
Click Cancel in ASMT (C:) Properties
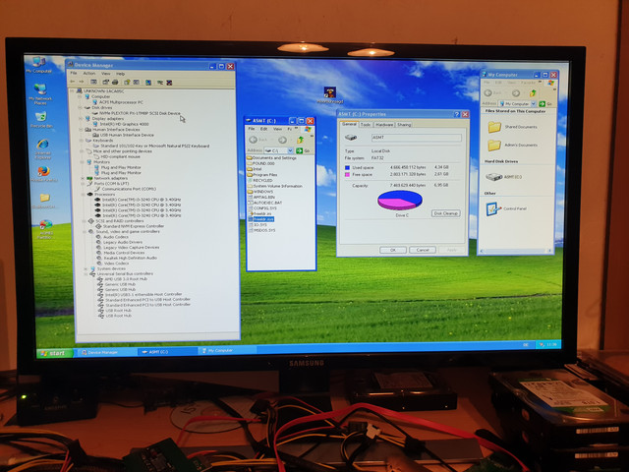[423, 250]
